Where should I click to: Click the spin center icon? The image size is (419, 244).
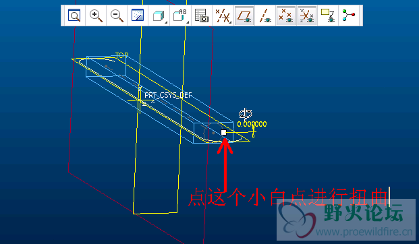click(x=349, y=16)
